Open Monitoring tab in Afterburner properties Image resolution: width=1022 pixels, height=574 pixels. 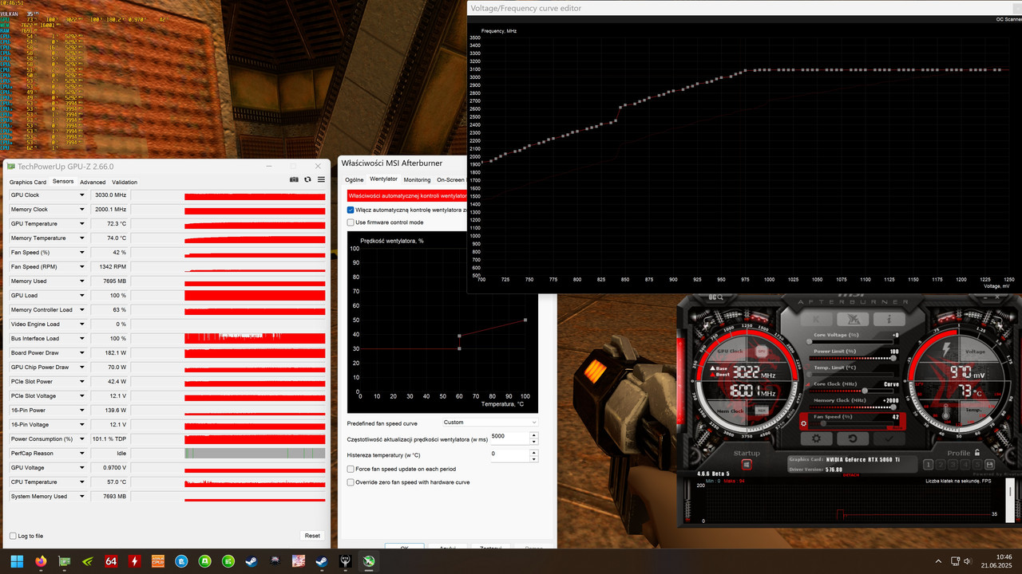pyautogui.click(x=417, y=180)
